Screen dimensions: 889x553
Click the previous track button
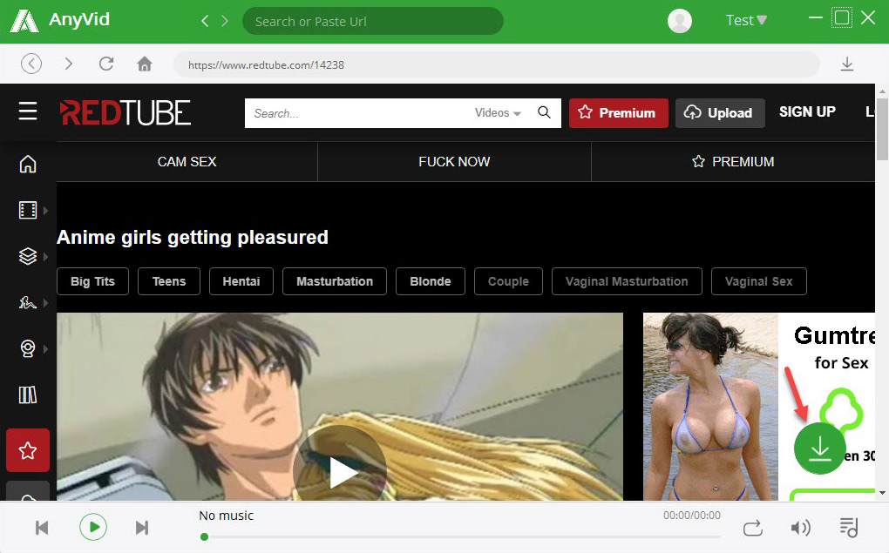[x=42, y=528]
